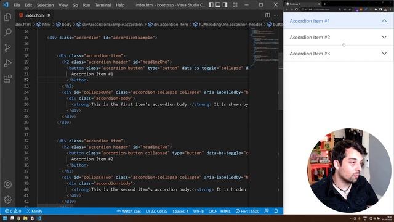Collapse Accordion Item #1 chevron
Image resolution: width=394 pixels, height=222 pixels.
384,21
